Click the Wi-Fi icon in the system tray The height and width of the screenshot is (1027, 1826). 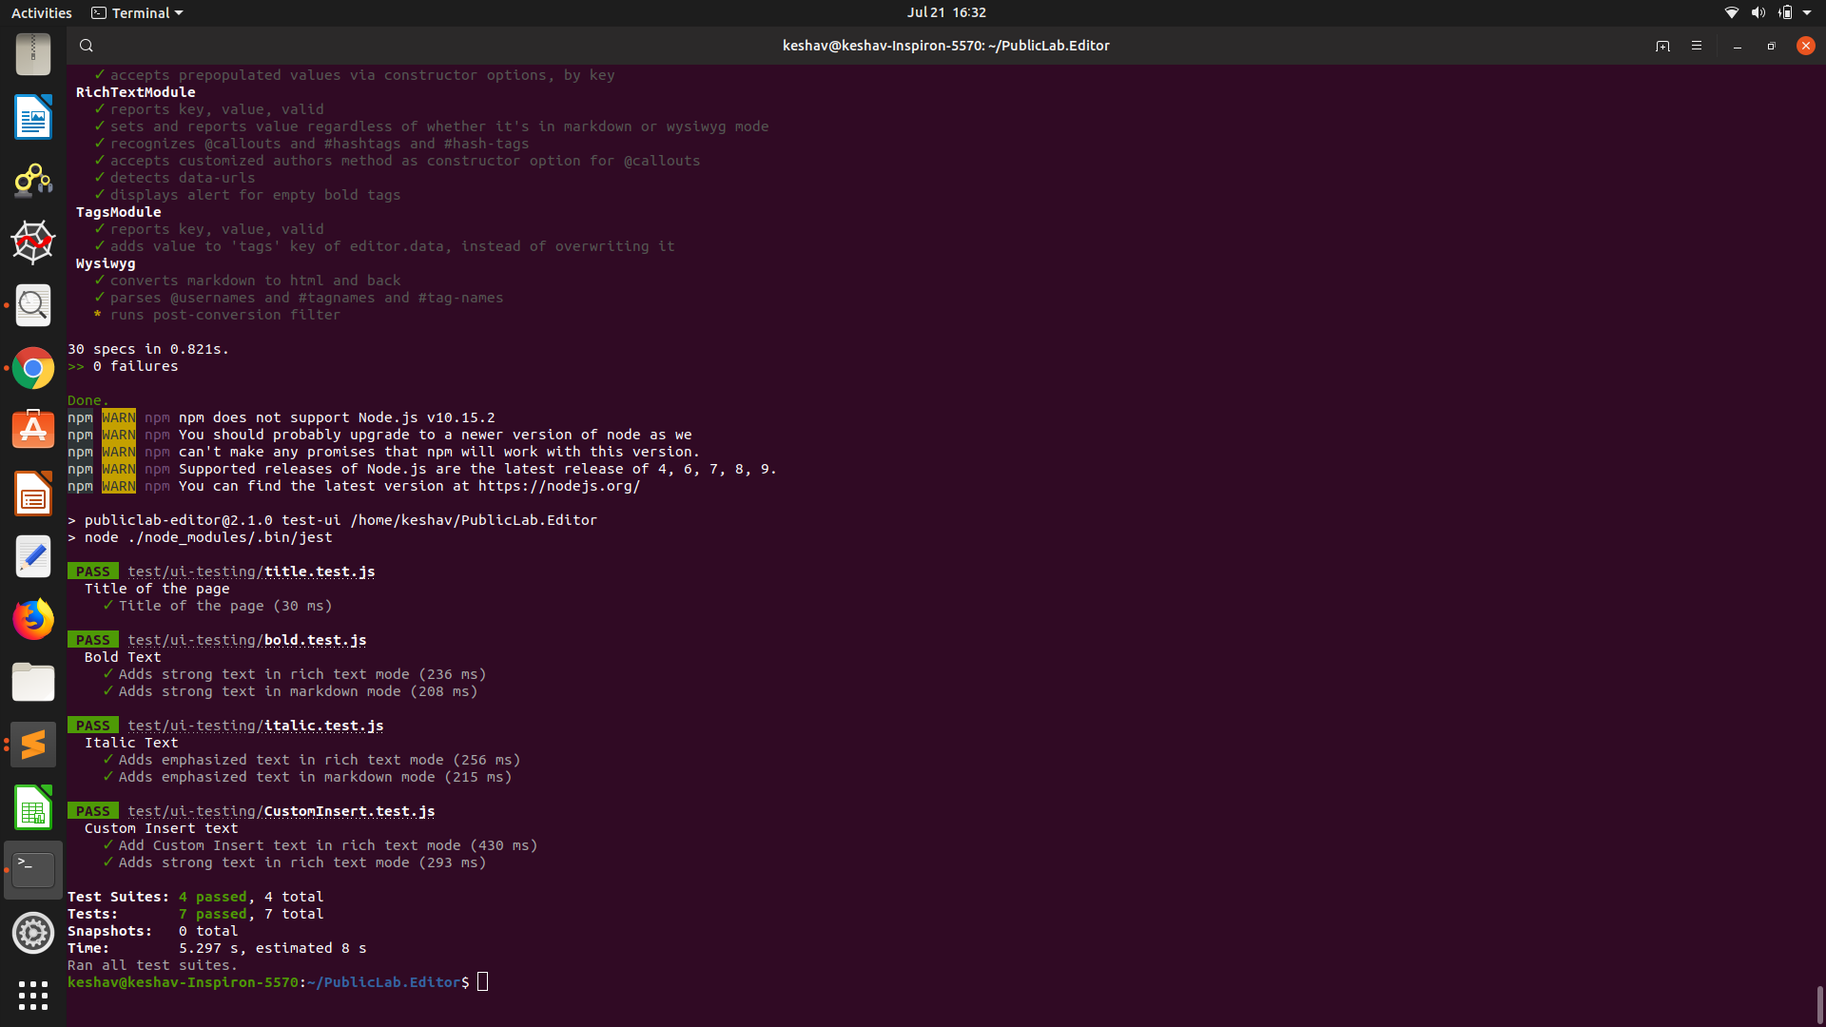(1731, 12)
